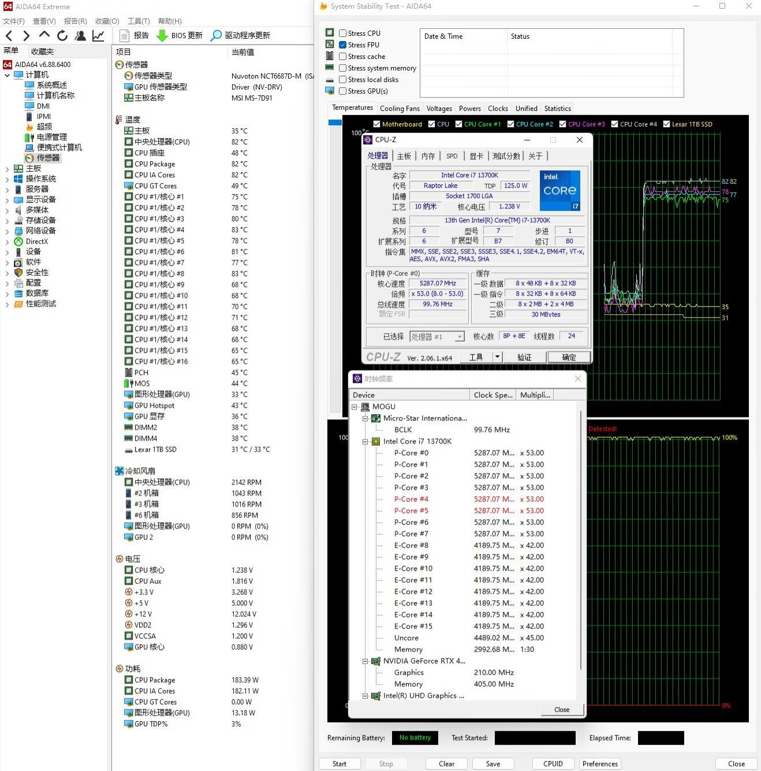Click the up-level arrow in AIDA64 toolbar
Image resolution: width=761 pixels, height=771 pixels.
44,35
